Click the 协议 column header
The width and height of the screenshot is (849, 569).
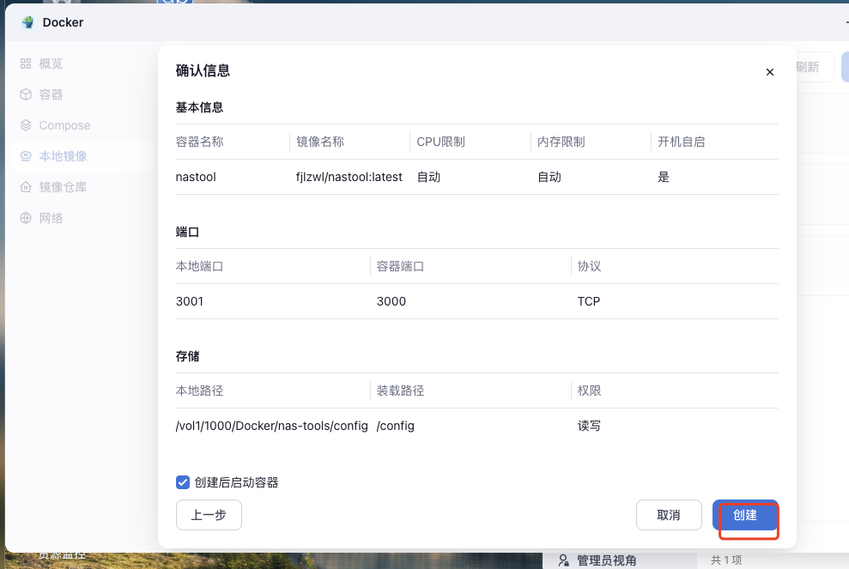tap(589, 266)
